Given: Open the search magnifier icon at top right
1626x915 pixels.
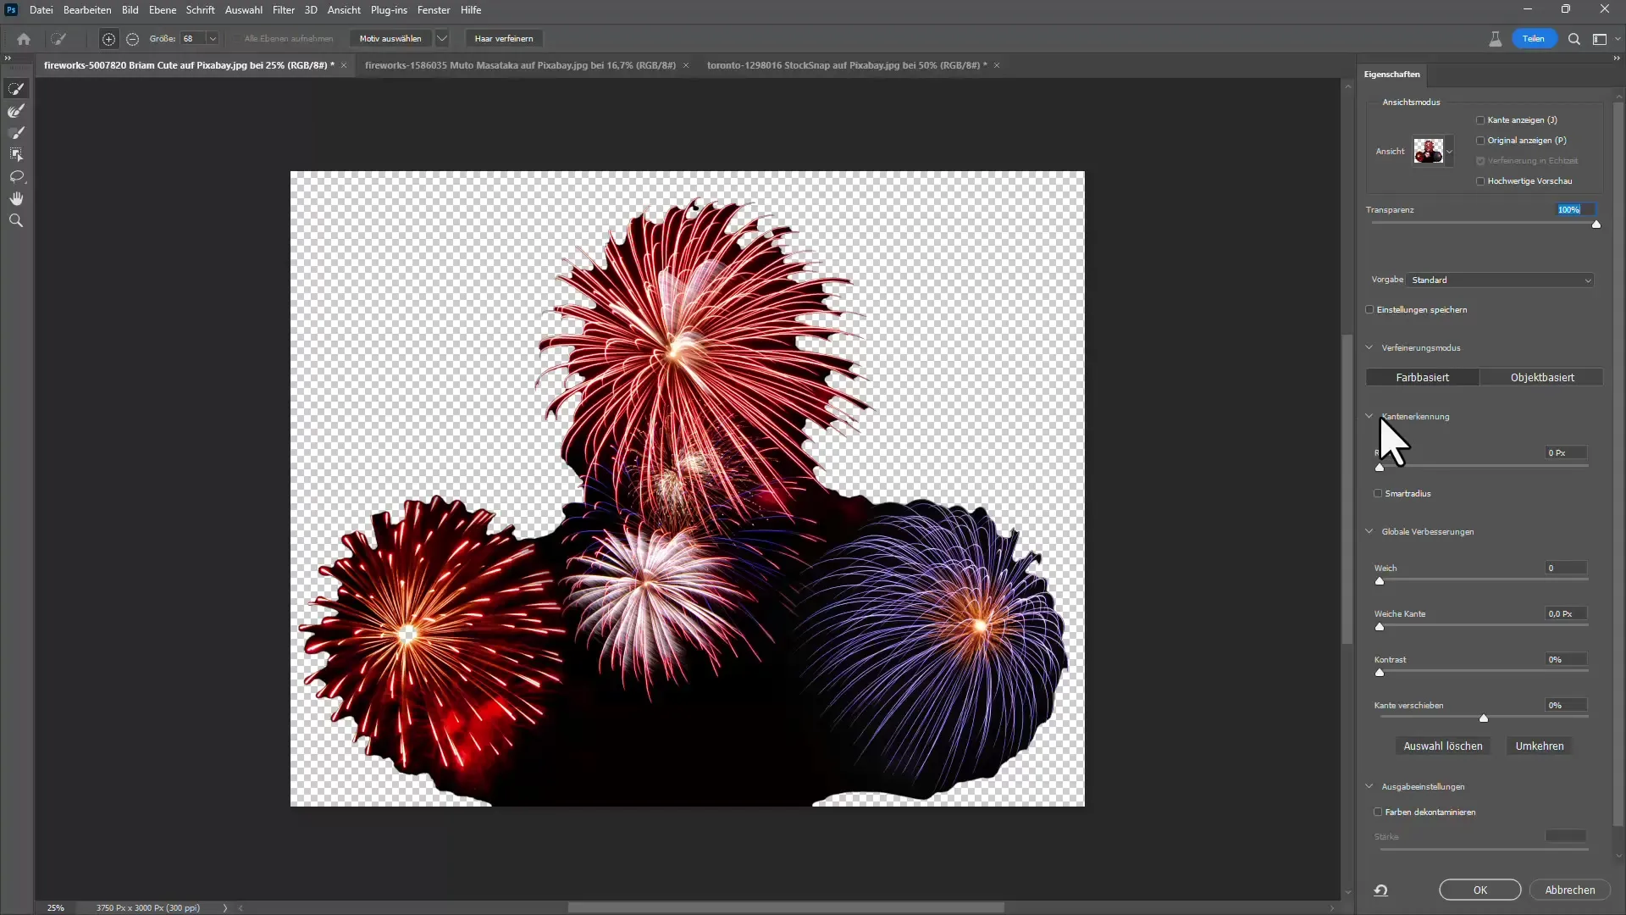Looking at the screenshot, I should coord(1573,39).
